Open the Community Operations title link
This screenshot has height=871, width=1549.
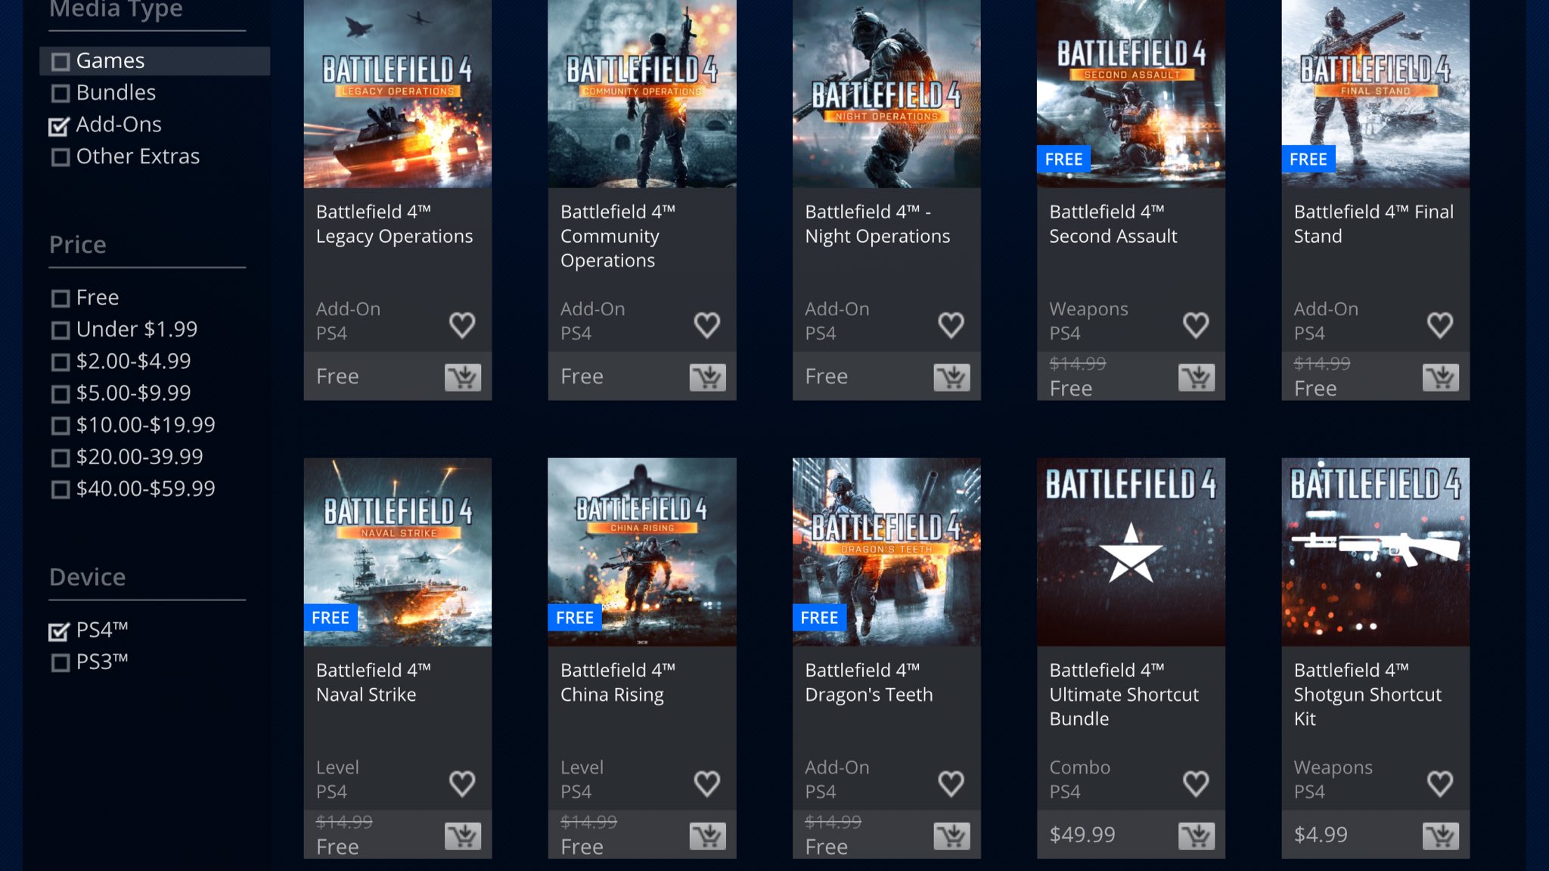(618, 236)
